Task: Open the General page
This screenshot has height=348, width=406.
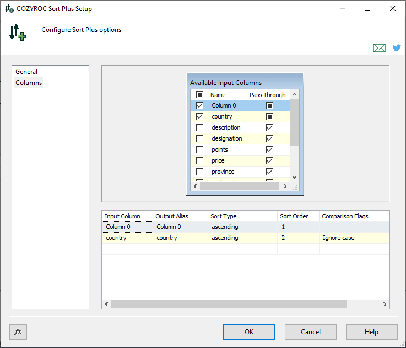Action: (26, 72)
